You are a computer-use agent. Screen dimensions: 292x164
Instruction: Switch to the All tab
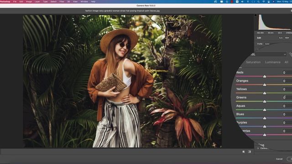click(x=286, y=62)
